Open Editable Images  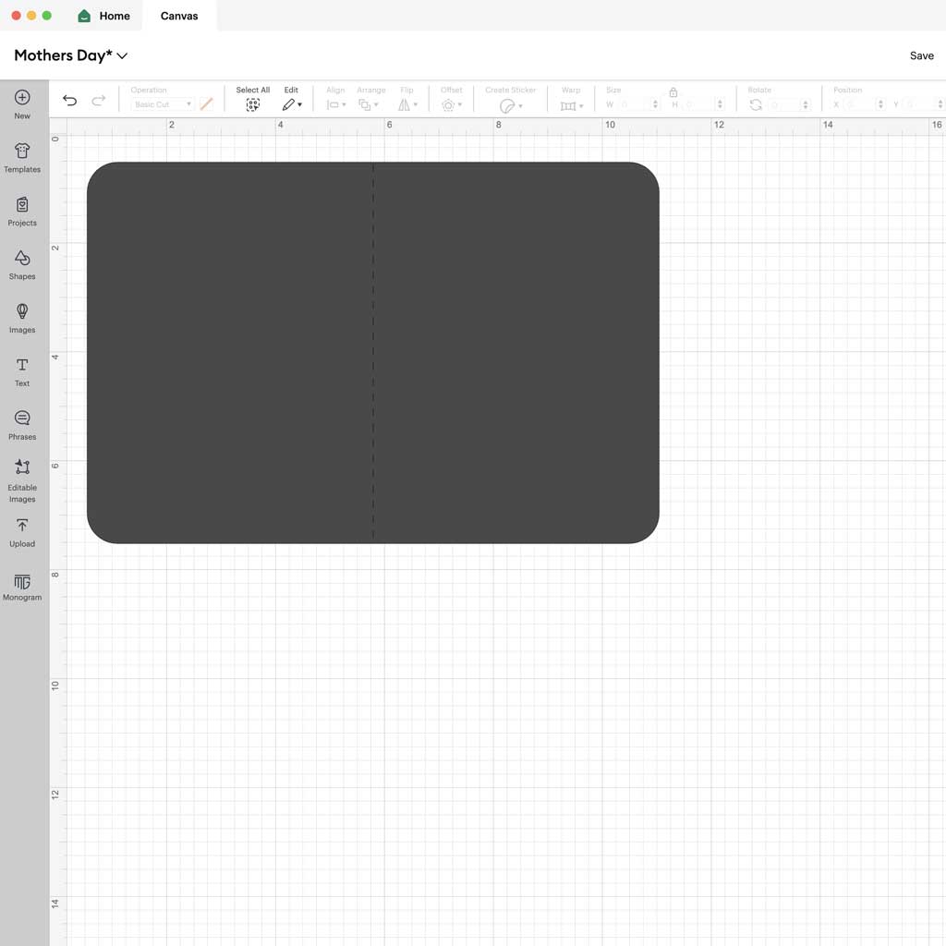[x=22, y=480]
